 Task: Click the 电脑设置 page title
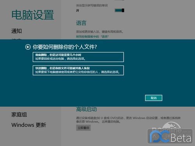[33, 15]
